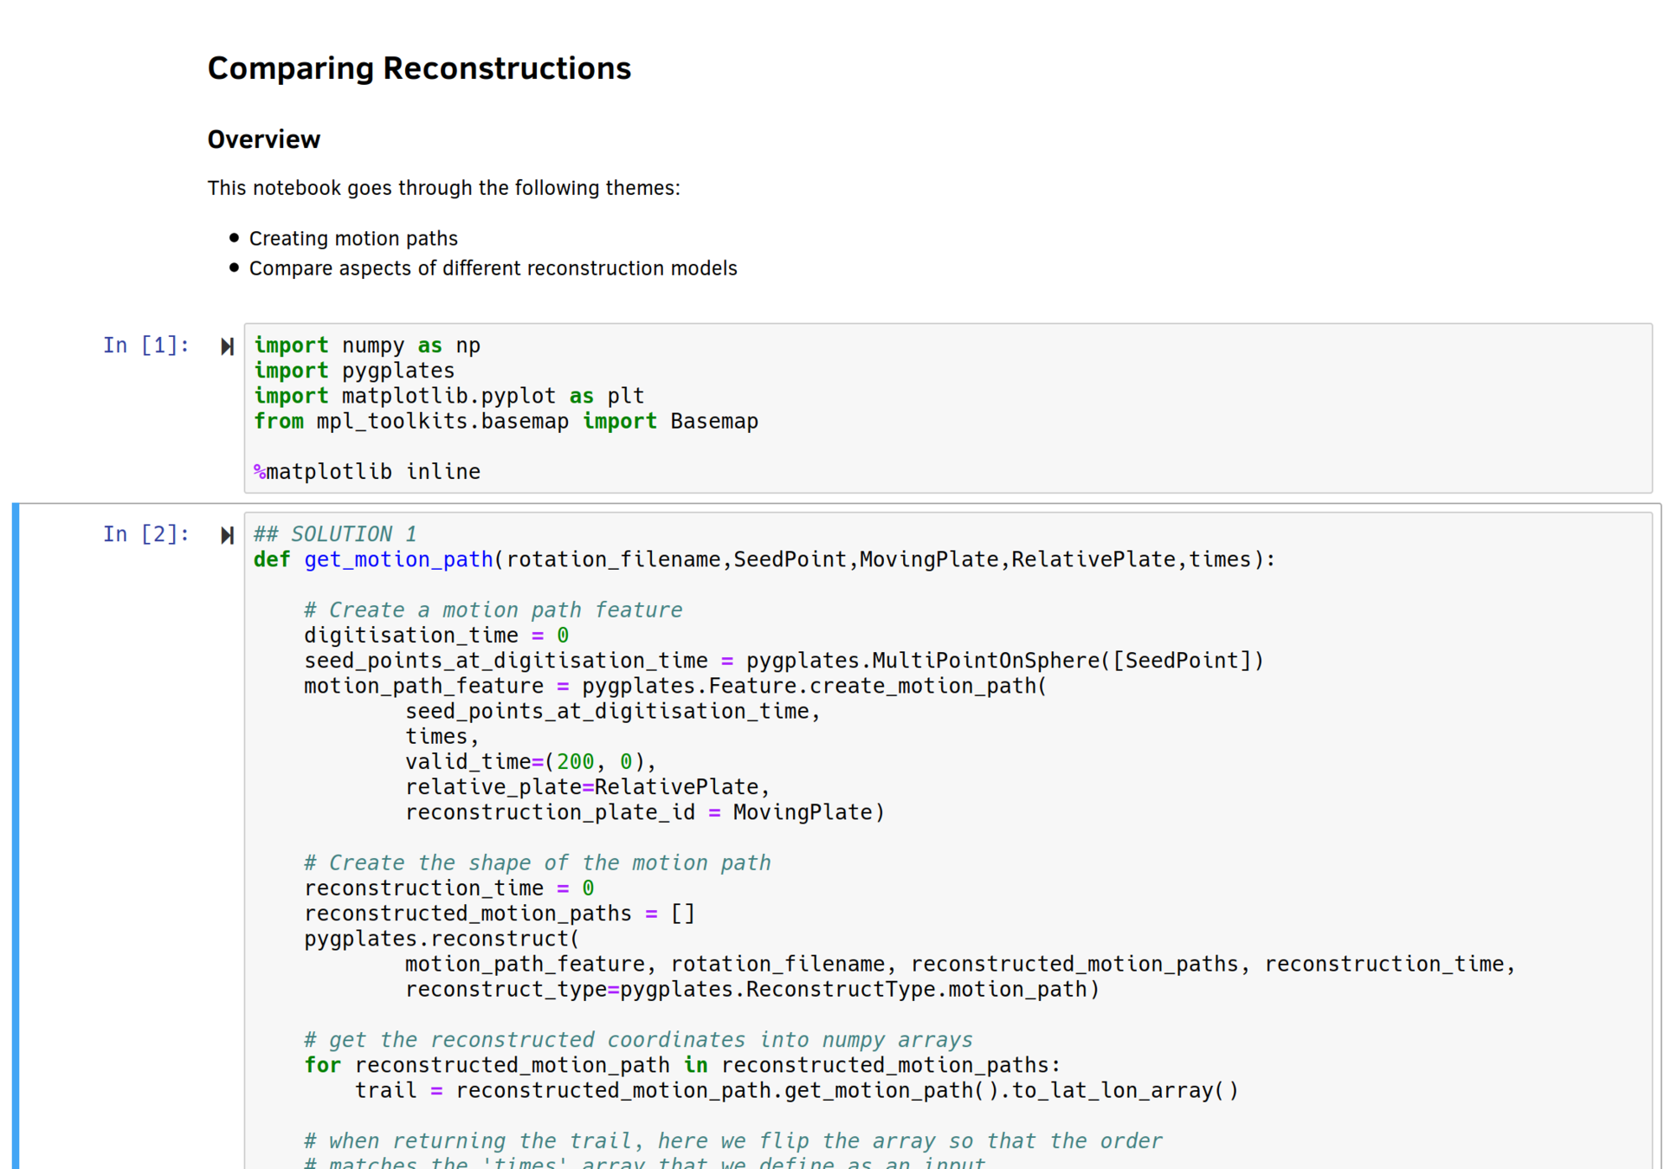Click the 'Compare aspects of different reconstruction models' bullet

pyautogui.click(x=493, y=268)
